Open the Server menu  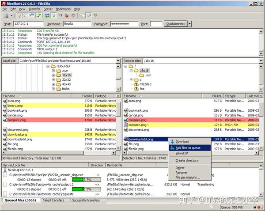click(x=48, y=9)
